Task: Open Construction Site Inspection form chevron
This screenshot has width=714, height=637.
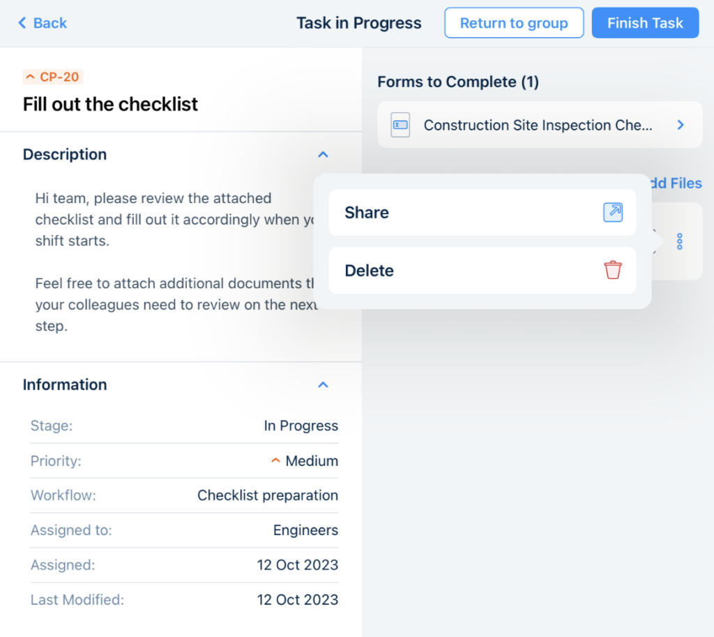Action: (681, 125)
